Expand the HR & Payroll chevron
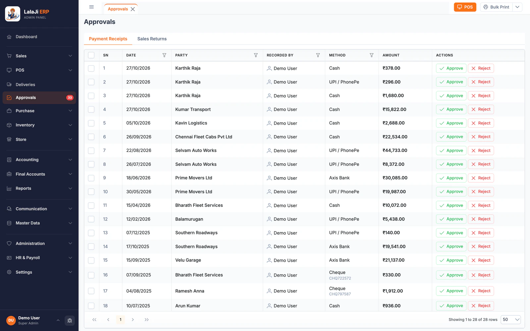The height and width of the screenshot is (331, 530). click(x=70, y=258)
